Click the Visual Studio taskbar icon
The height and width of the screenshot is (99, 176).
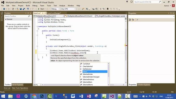pos(112,96)
